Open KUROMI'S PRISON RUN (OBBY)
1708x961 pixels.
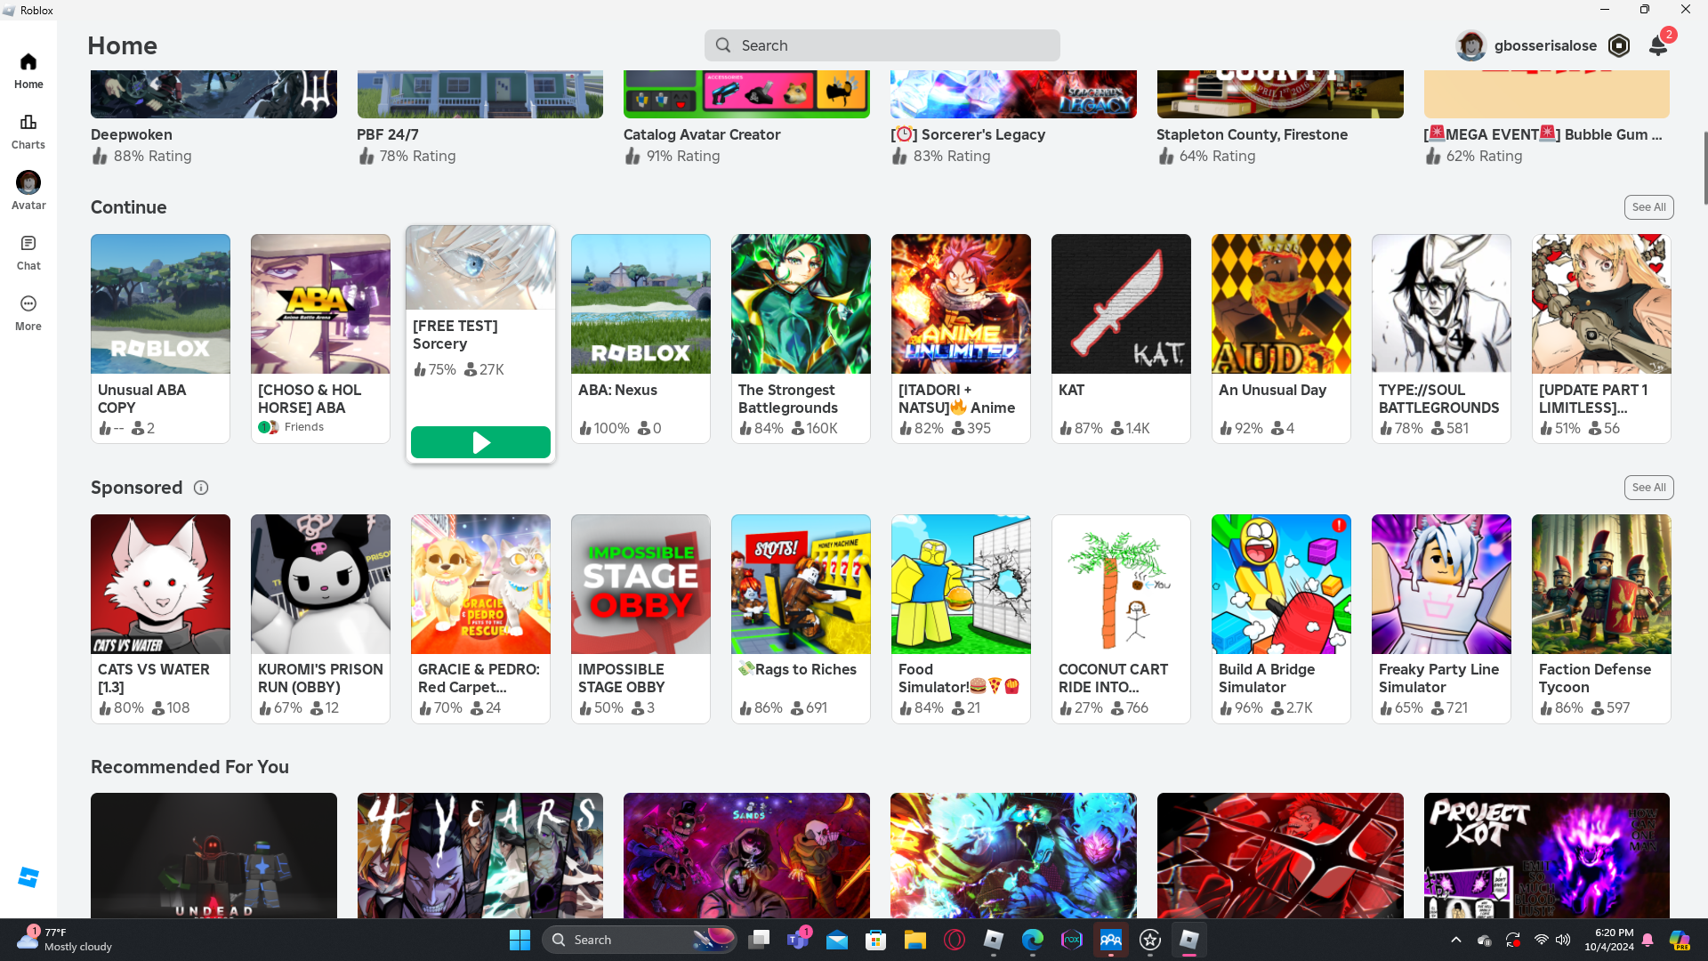(320, 618)
